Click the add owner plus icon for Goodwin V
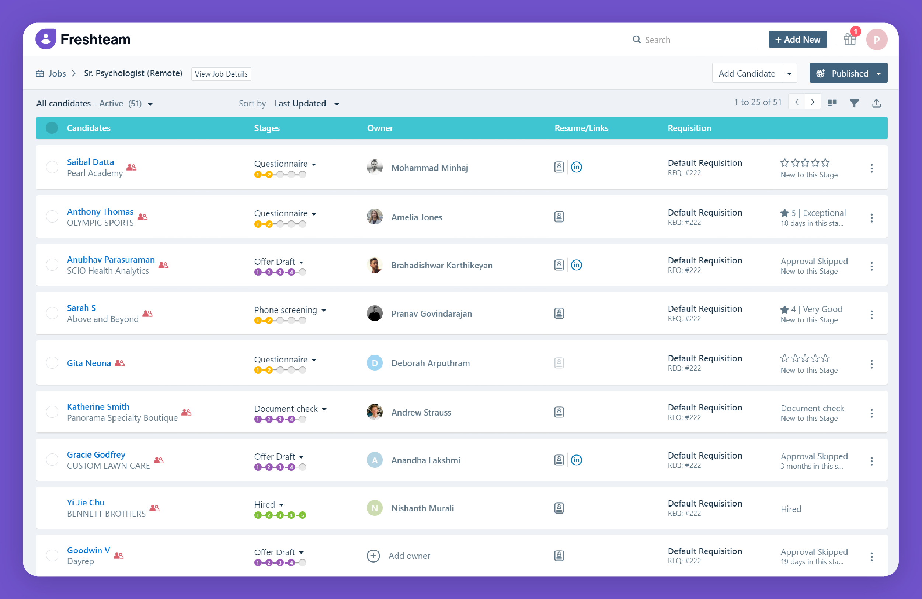The image size is (922, 599). click(373, 556)
